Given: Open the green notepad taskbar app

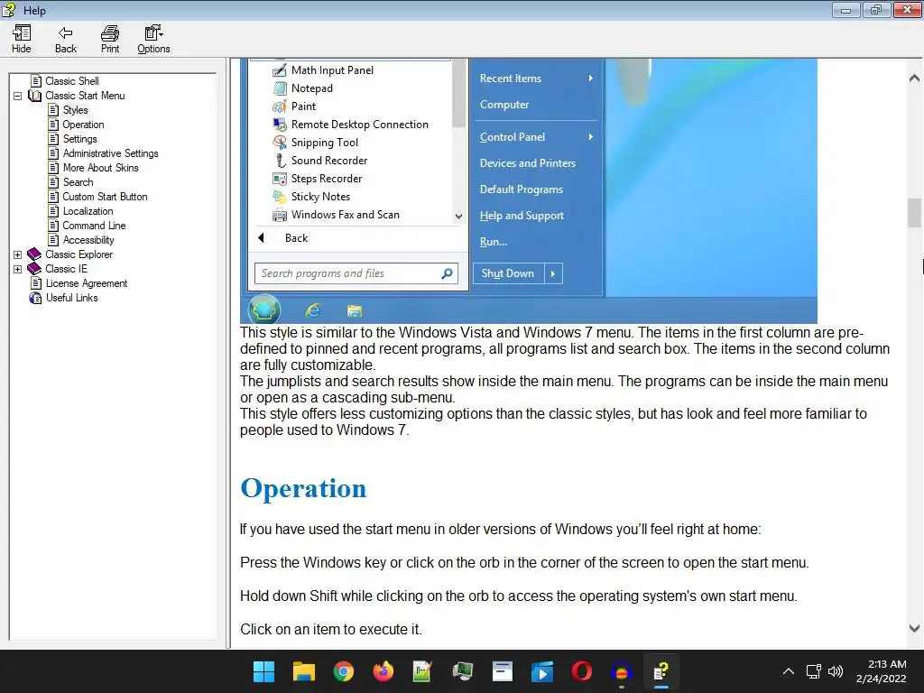Looking at the screenshot, I should [422, 671].
